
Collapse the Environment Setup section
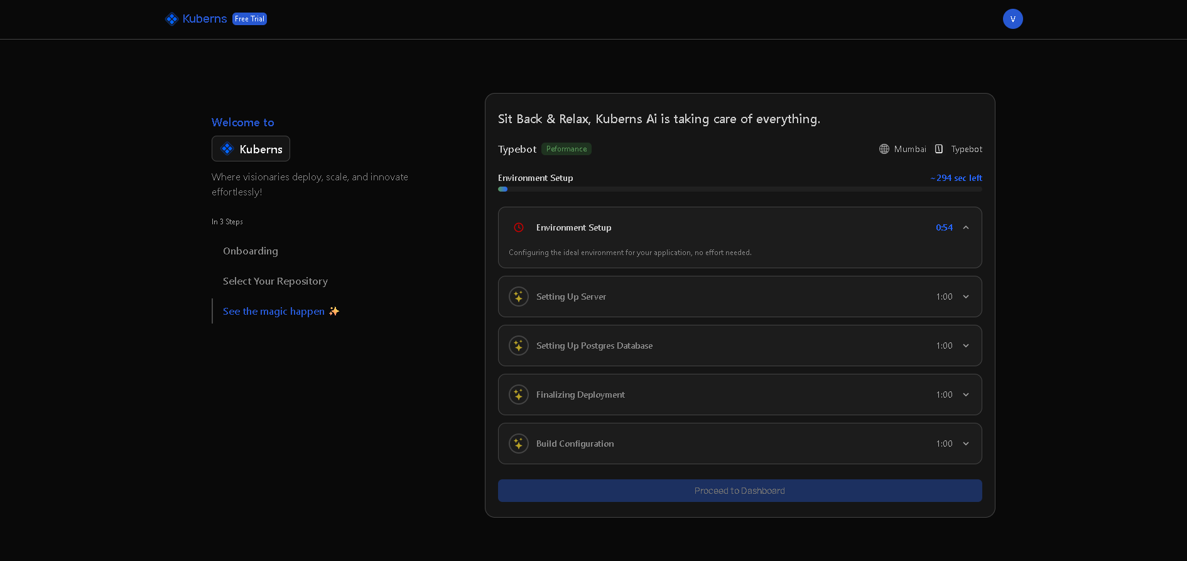[966, 227]
